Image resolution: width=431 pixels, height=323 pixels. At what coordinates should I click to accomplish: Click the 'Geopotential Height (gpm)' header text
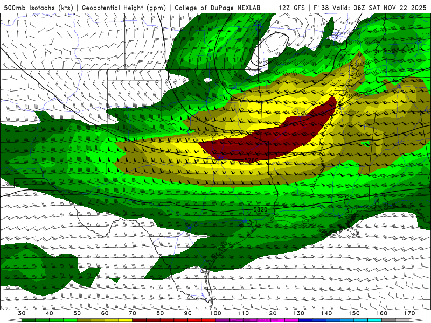coord(124,8)
